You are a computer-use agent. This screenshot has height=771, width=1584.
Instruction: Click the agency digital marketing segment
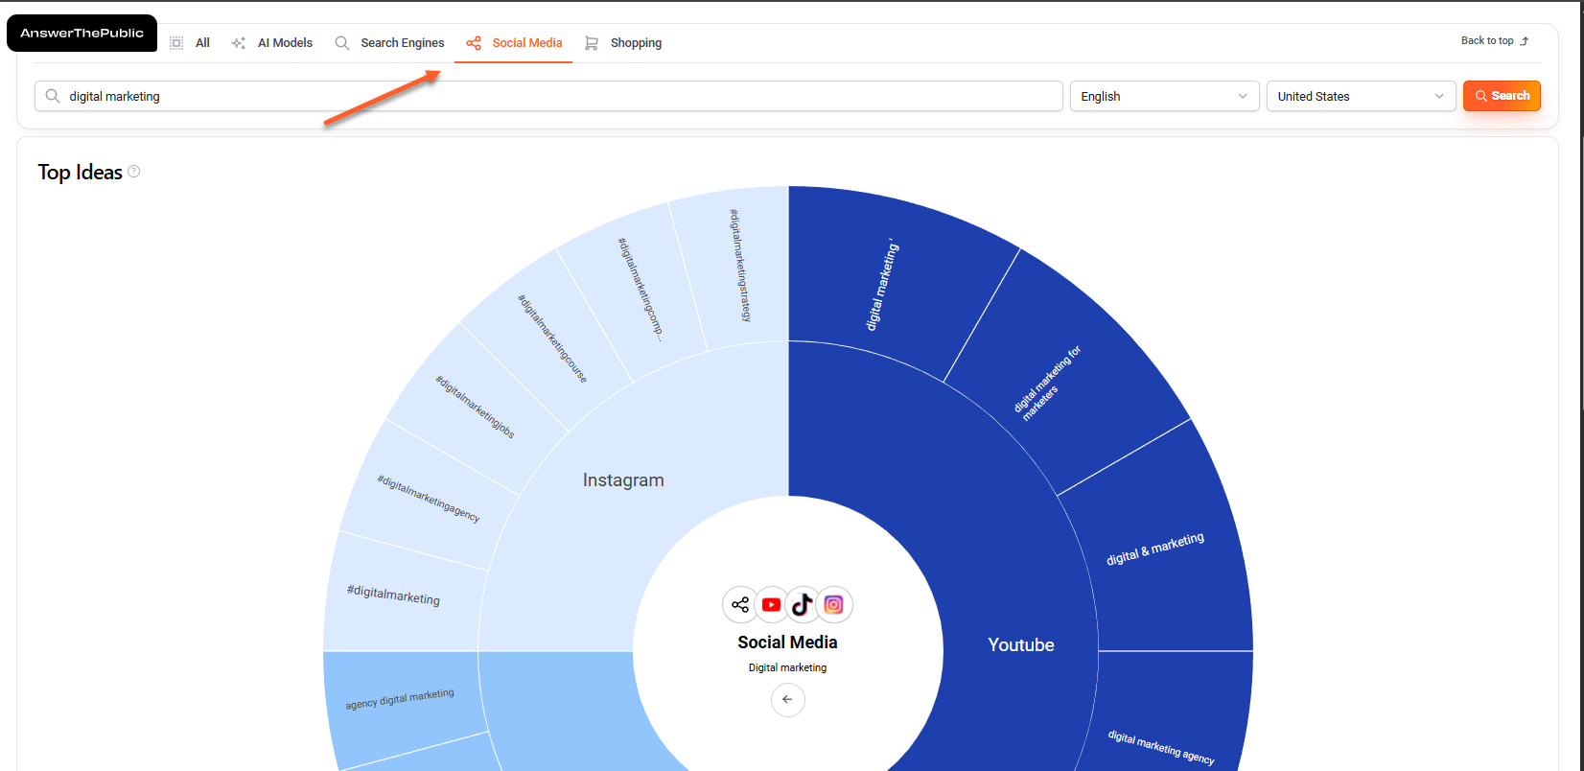click(x=400, y=699)
